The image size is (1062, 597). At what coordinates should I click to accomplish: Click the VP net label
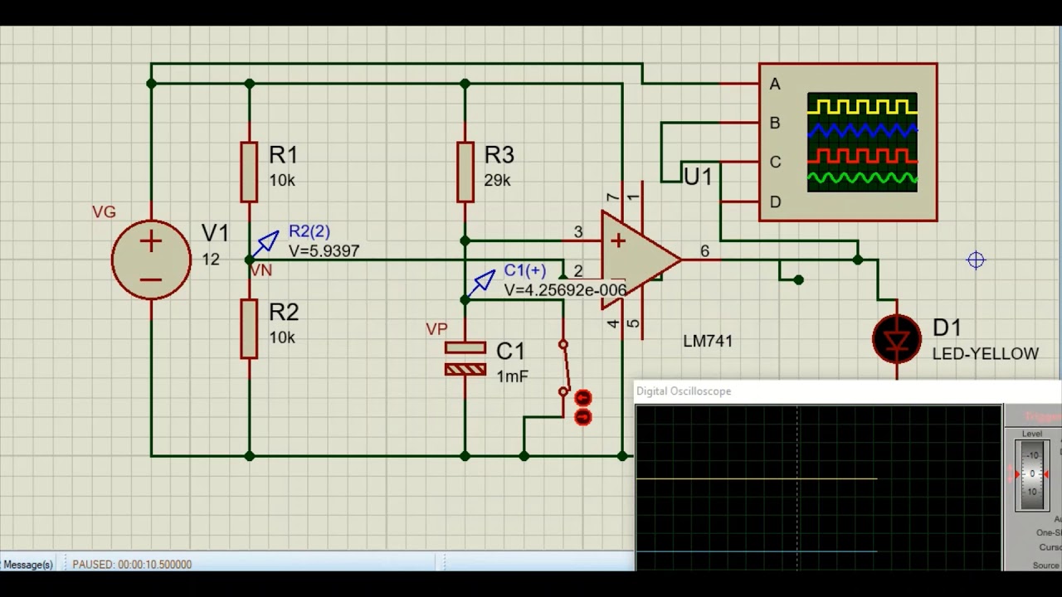[436, 329]
